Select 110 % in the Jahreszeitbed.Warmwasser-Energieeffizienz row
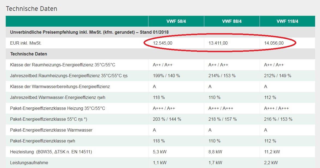This screenshot has width=320, height=168. [x=215, y=98]
